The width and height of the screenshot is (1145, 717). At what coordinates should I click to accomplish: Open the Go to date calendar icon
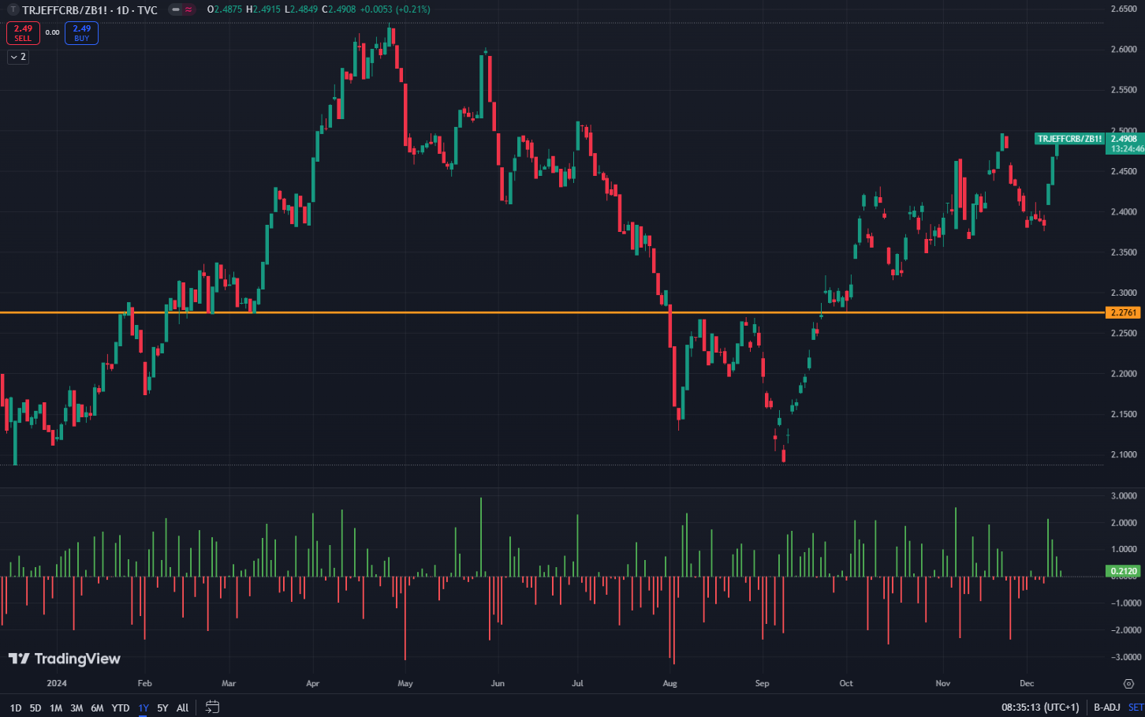pyautogui.click(x=212, y=707)
